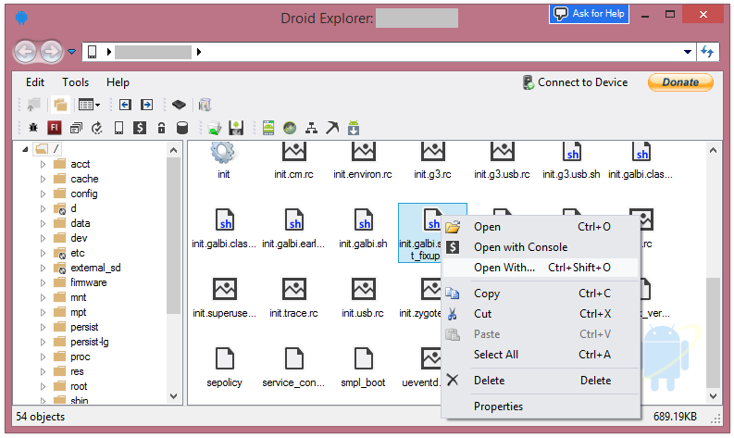Select the init.galbi.sh file
734x438 pixels.
click(x=363, y=229)
